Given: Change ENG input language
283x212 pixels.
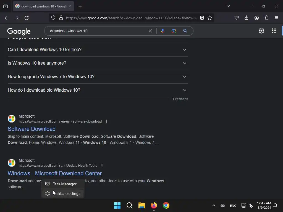Looking at the screenshot, I should [x=233, y=205].
